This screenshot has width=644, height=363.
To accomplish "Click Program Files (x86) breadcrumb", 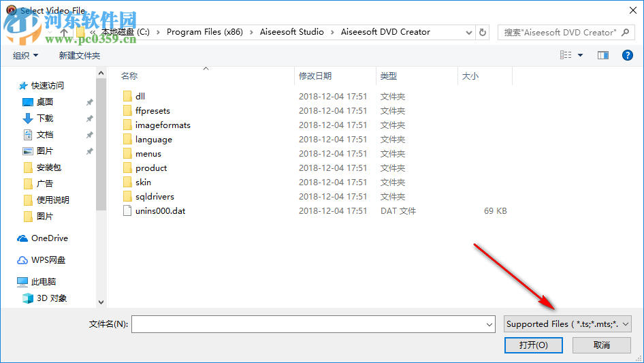I will [204, 32].
